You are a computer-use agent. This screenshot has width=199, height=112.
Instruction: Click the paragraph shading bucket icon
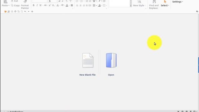pyautogui.click(x=99, y=6)
